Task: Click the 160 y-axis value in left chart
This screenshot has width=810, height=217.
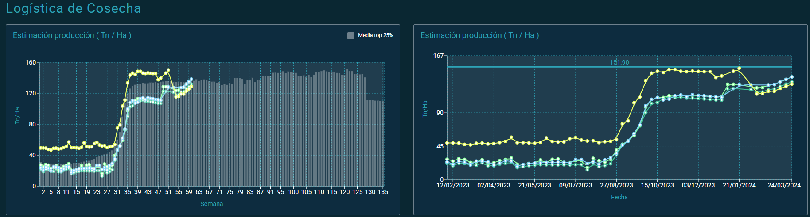Action: click(x=31, y=62)
